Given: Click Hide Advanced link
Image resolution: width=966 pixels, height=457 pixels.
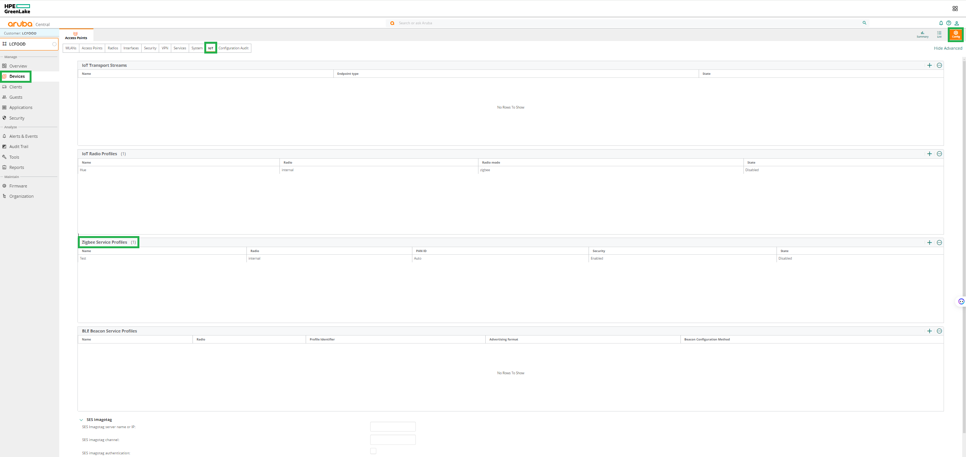Looking at the screenshot, I should (948, 48).
